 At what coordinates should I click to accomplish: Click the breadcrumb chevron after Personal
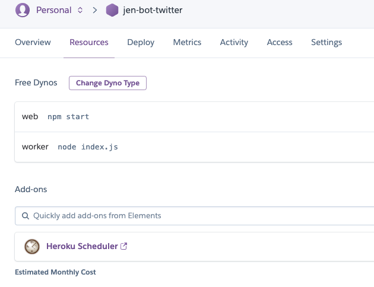pos(95,10)
